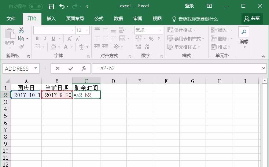Confirm formula with the Enter checkmark
The width and height of the screenshot is (269, 167).
71,68
